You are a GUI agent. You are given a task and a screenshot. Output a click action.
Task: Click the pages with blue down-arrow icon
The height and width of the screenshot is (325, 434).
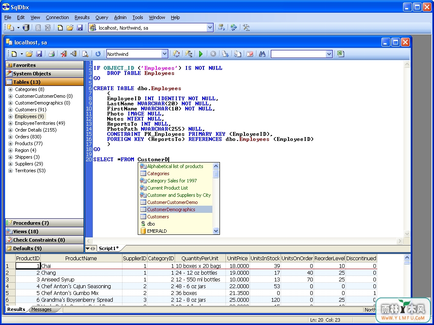coord(225,54)
